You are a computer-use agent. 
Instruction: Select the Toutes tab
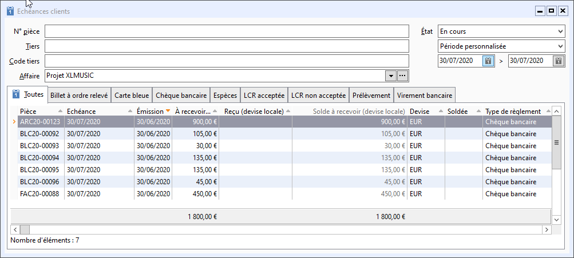point(27,94)
